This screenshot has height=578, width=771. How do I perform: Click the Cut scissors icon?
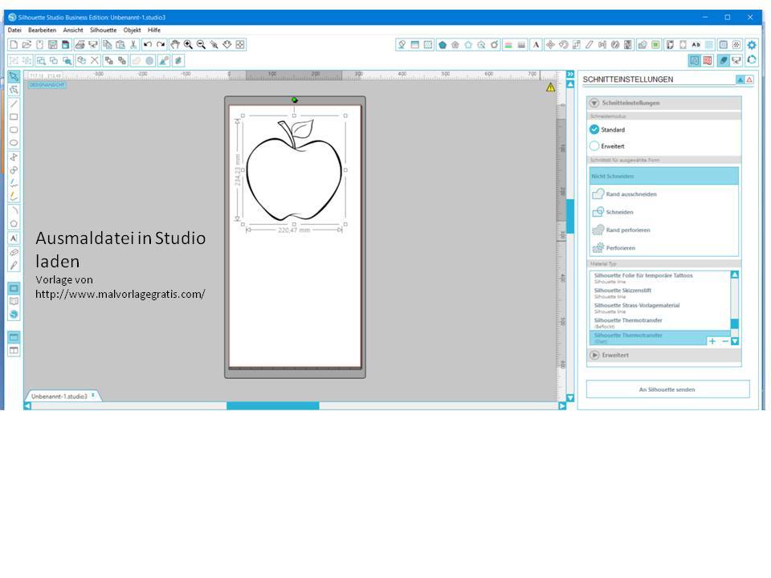(133, 45)
